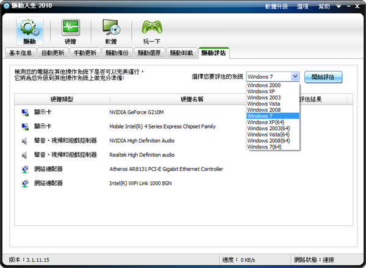Open the 軟體 software disc icon

click(x=112, y=31)
